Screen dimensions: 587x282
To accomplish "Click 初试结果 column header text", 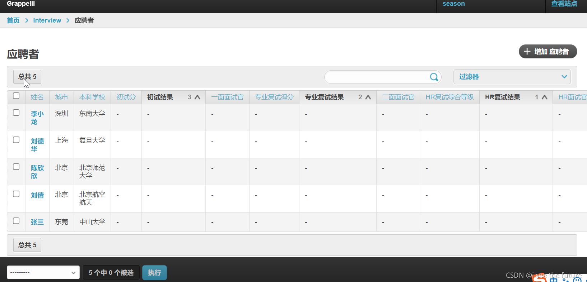I will 160,97.
